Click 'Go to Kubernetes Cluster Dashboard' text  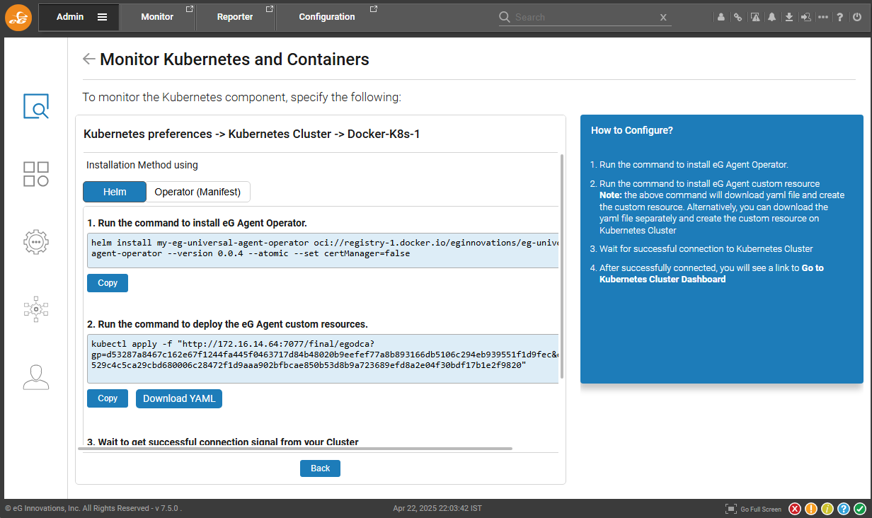click(711, 274)
